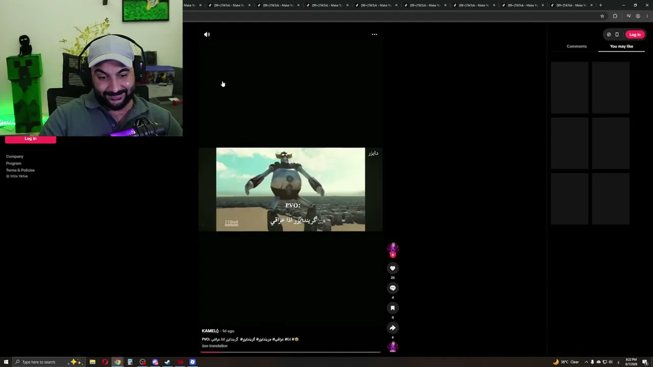Expand the Company footer section
653x367 pixels.
coord(15,156)
